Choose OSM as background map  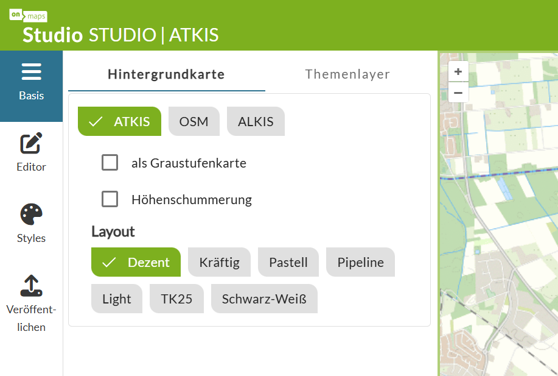pyautogui.click(x=194, y=121)
